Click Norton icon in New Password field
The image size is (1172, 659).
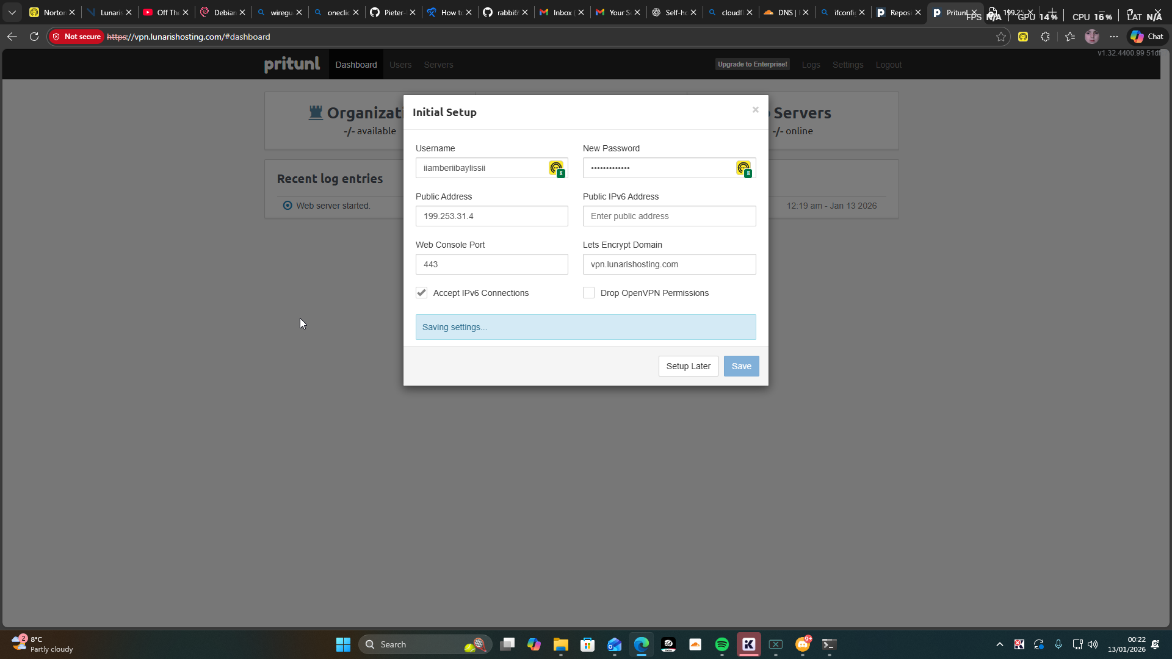coord(743,168)
